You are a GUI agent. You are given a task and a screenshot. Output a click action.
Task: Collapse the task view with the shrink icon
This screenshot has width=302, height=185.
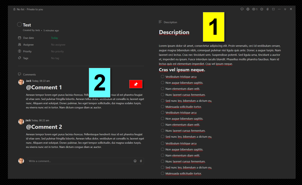[x=273, y=9]
